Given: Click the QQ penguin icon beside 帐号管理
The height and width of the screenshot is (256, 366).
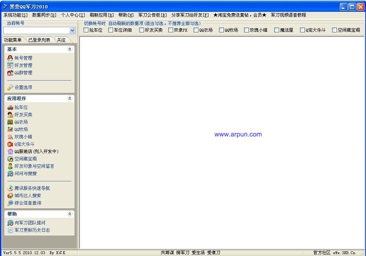Looking at the screenshot, I should tap(10, 58).
